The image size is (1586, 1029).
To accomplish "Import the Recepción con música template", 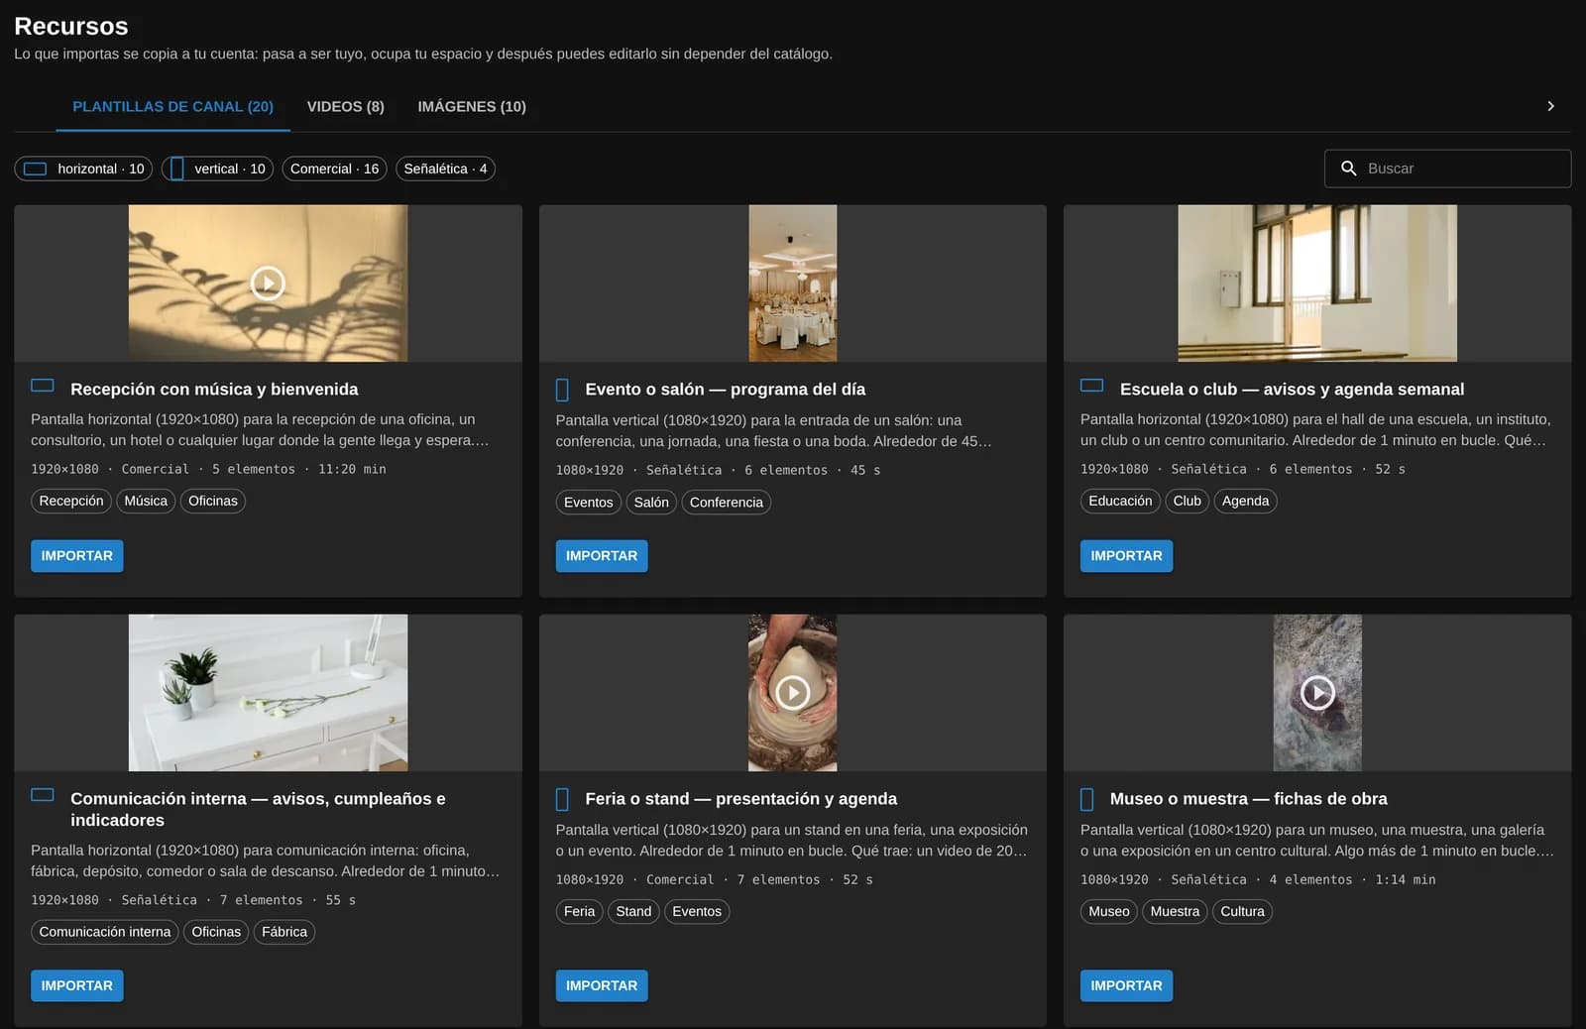I will point(77,556).
